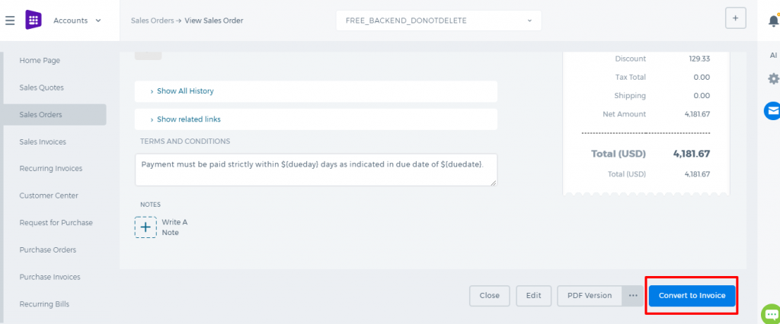Click the plus icon to write a note

coord(145,227)
